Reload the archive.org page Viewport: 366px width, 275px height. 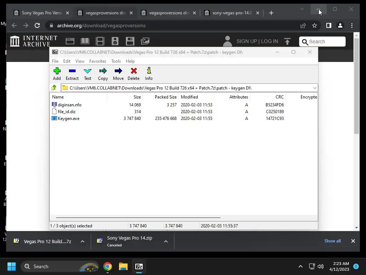pyautogui.click(x=37, y=25)
